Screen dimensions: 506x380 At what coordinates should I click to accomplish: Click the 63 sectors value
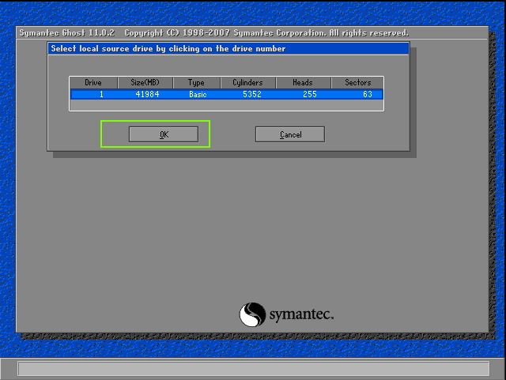click(x=368, y=94)
